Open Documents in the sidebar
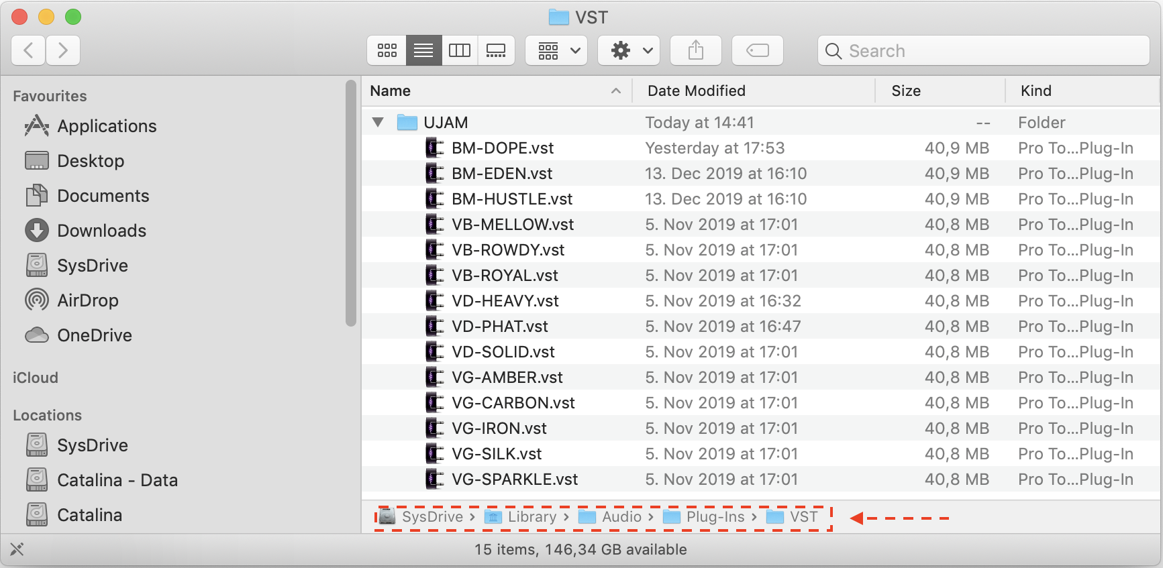This screenshot has width=1163, height=568. [87, 196]
